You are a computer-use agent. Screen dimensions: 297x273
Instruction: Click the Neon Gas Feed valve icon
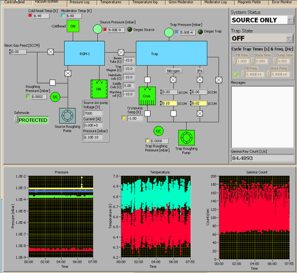(51, 52)
